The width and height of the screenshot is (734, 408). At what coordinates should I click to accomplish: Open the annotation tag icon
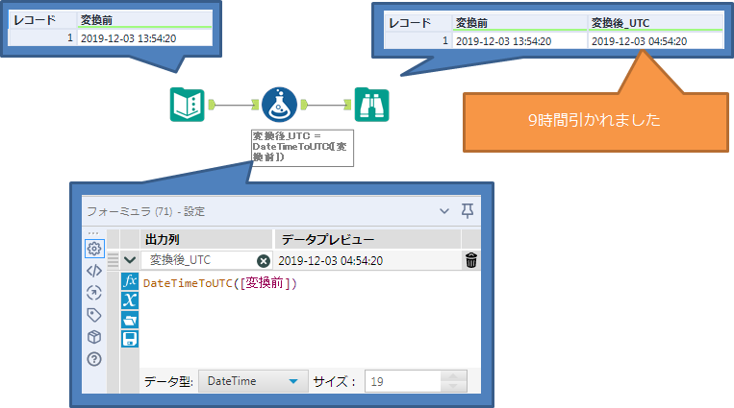click(94, 315)
